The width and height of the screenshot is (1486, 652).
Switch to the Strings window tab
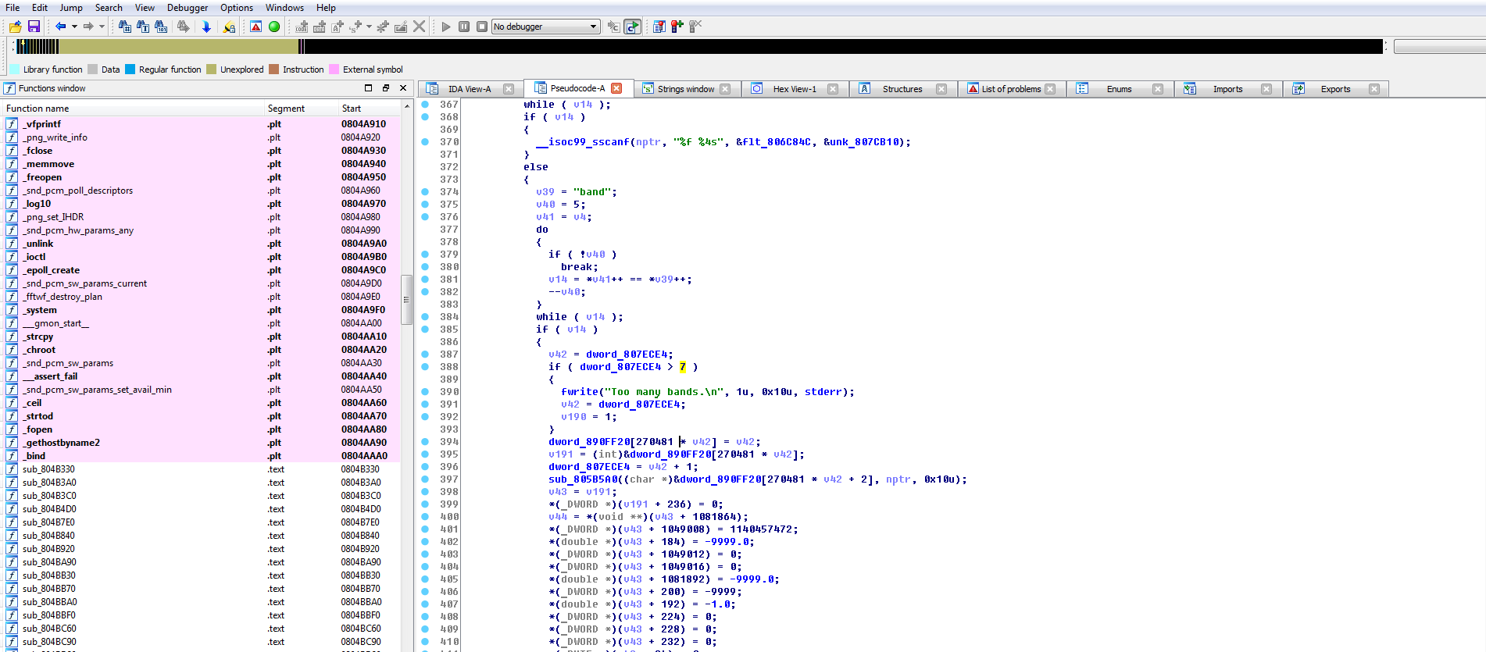tap(685, 89)
